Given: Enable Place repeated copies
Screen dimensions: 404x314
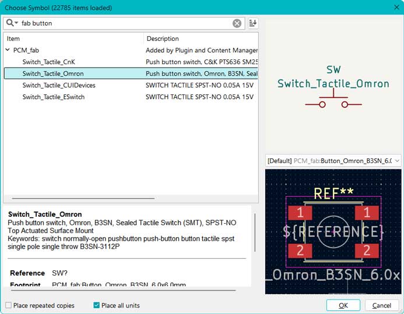Looking at the screenshot, I should pos(40,305).
